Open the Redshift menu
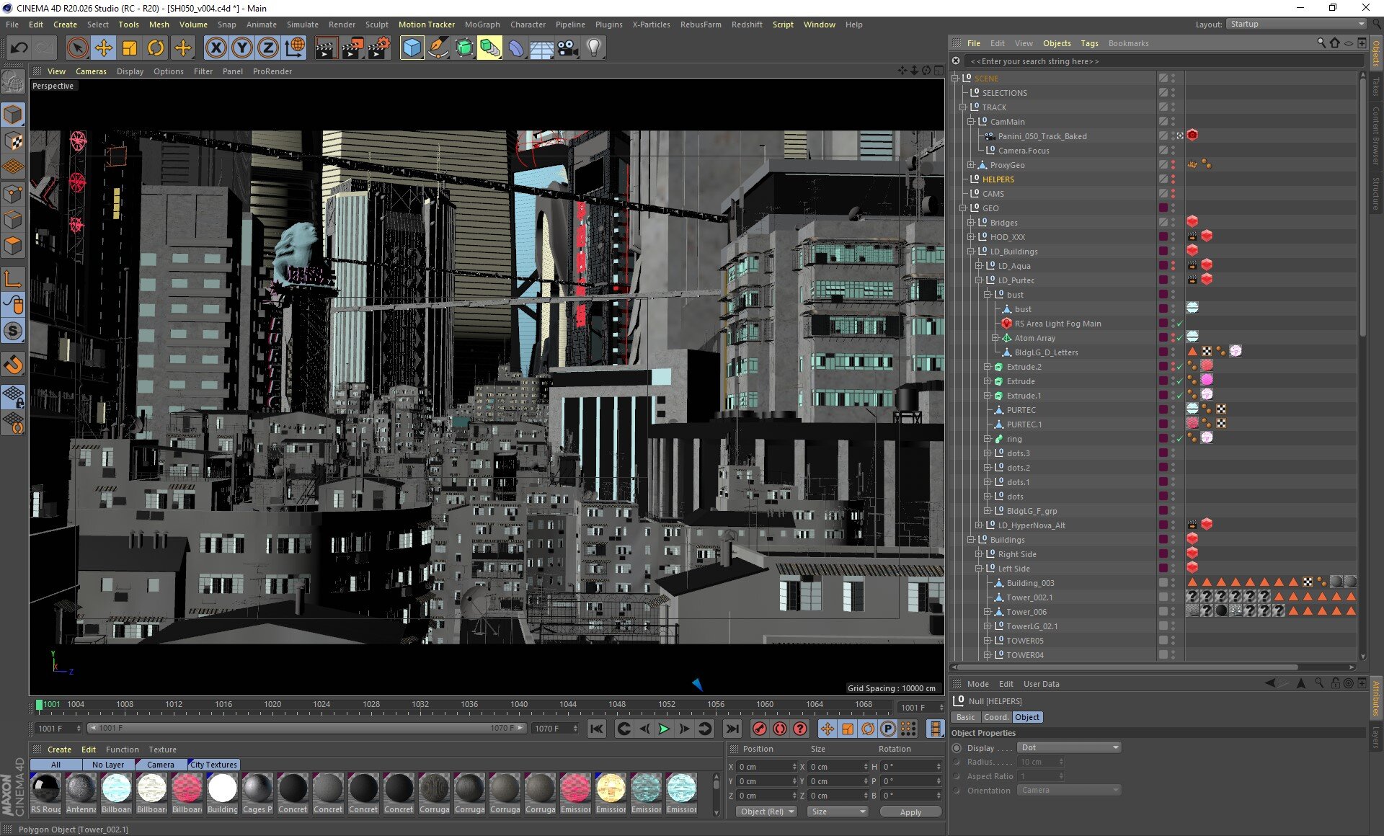Screen dimensions: 1384x836 (x=747, y=25)
